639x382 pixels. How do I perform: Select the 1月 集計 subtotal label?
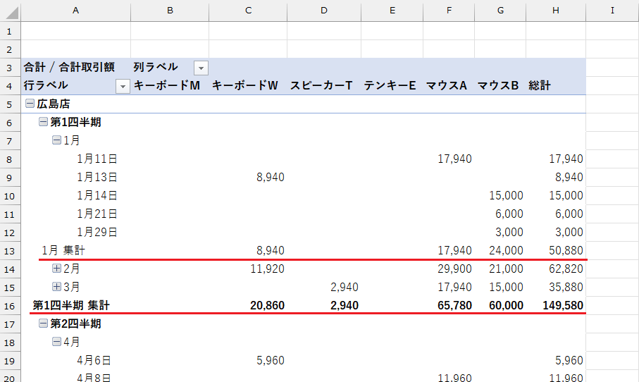(63, 250)
